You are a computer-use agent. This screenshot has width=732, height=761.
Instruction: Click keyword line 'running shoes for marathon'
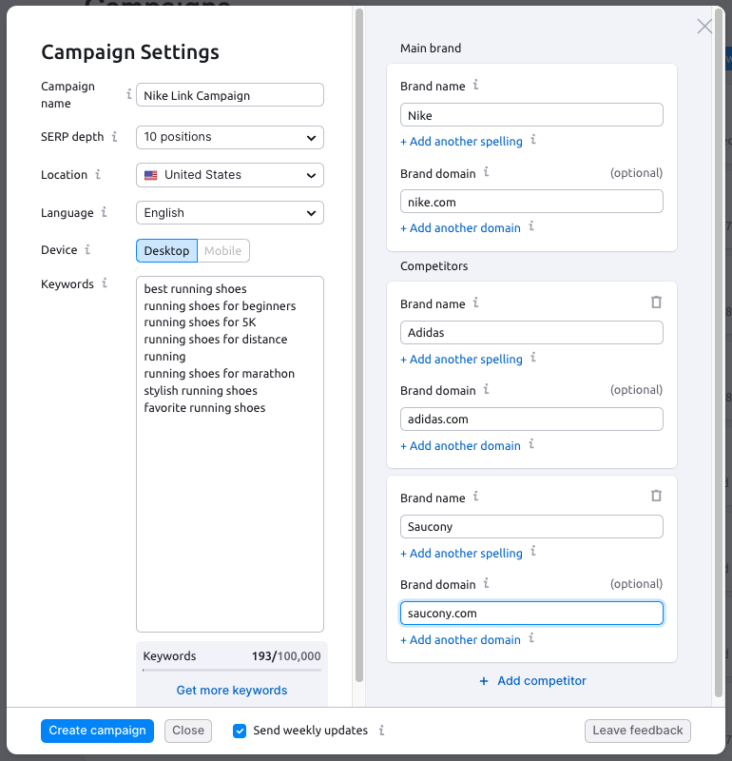(x=220, y=374)
